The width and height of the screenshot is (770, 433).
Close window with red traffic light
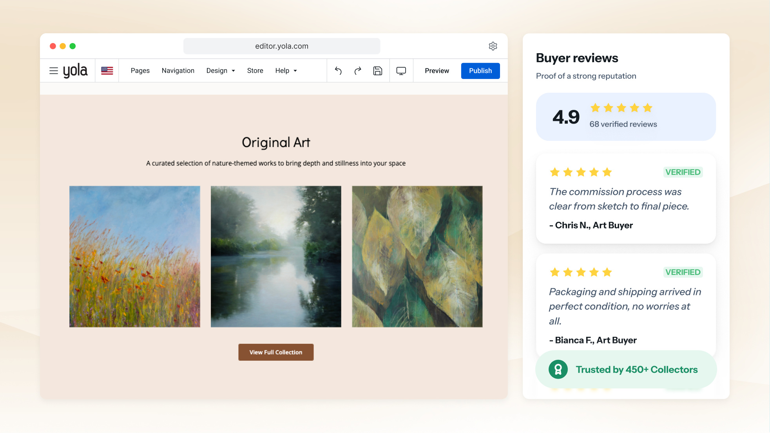click(x=53, y=46)
